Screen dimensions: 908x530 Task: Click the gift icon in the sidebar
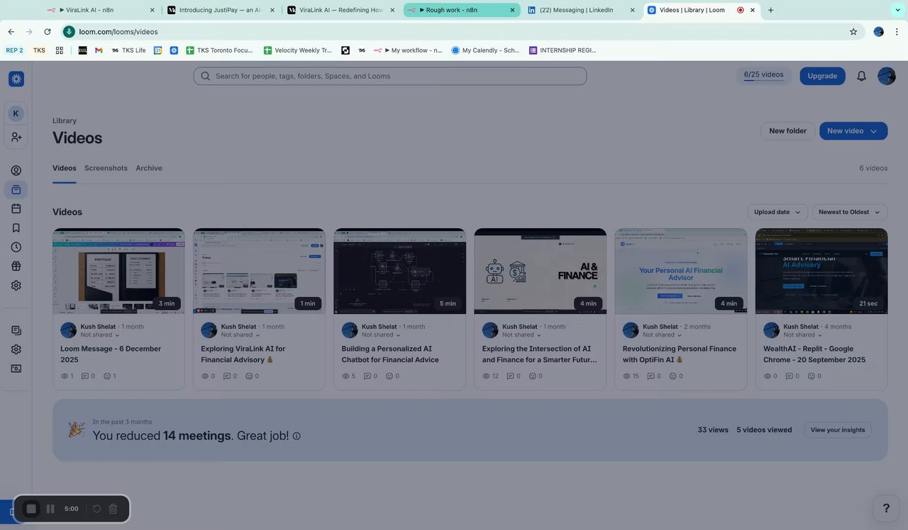pos(16,266)
